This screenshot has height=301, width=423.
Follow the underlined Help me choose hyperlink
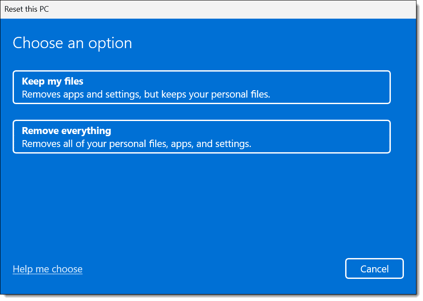(x=47, y=269)
